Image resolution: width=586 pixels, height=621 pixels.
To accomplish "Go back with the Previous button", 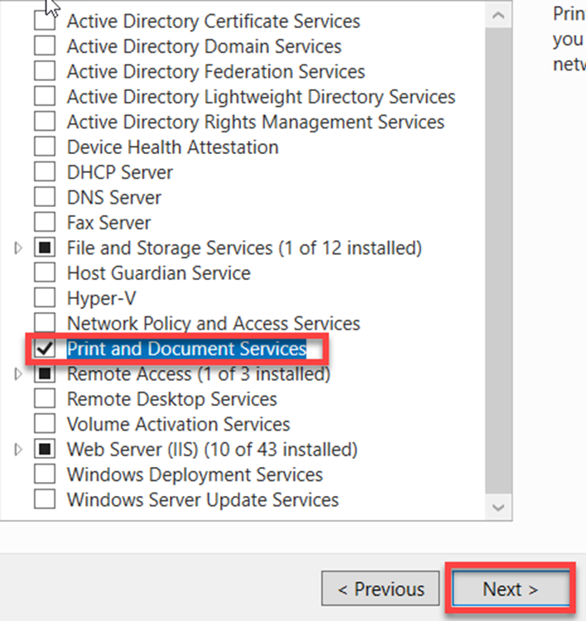I will 381,590.
